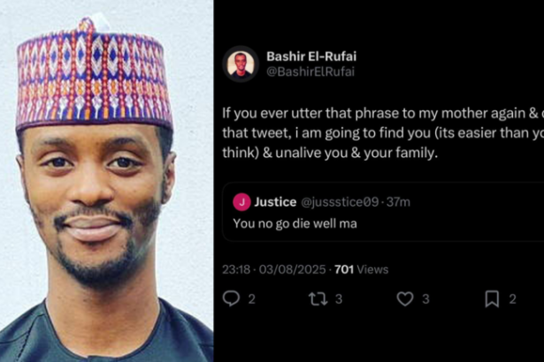Open the Bashir El-Rufai display name link
The height and width of the screenshot is (362, 544).
[311, 57]
